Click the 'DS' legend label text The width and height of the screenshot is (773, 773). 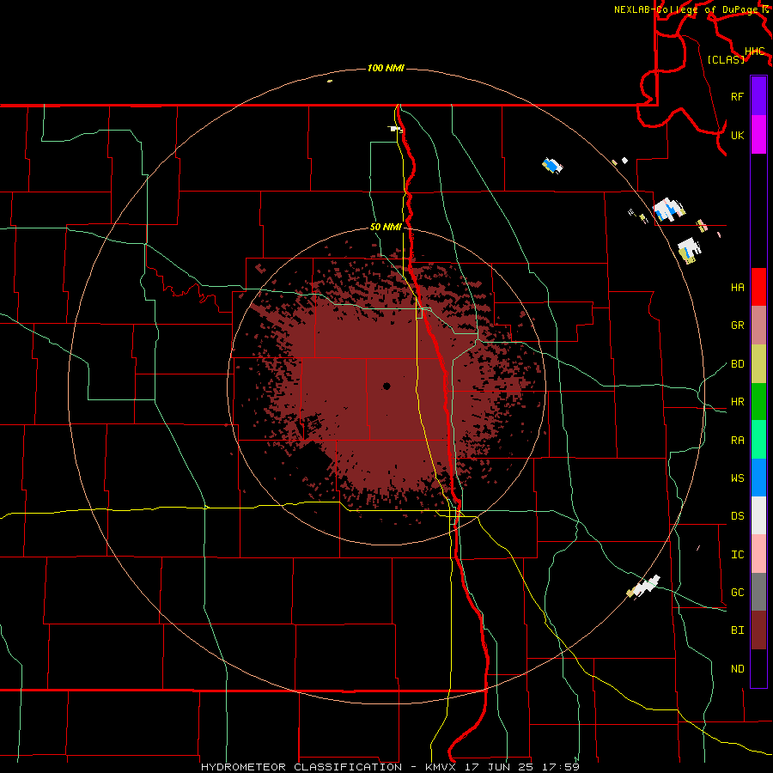click(x=738, y=515)
